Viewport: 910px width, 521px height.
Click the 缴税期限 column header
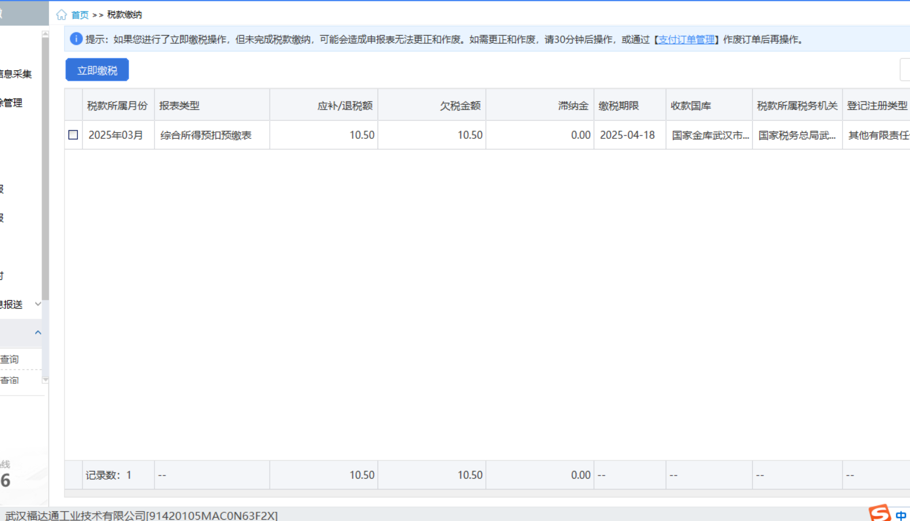[x=618, y=105]
